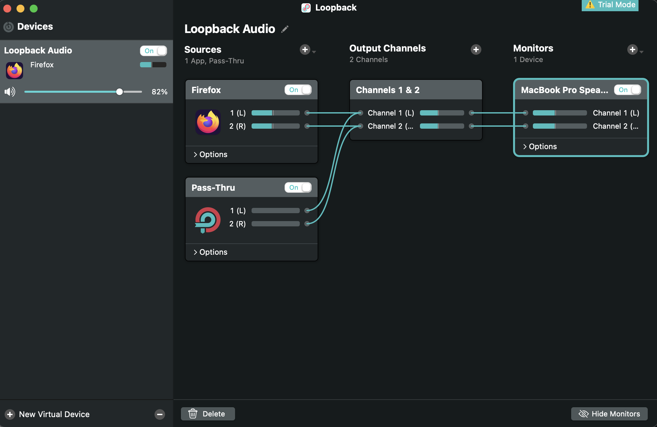The image size is (657, 427).
Task: Click the 'Channel 1 (L)' label in monitor block
Action: [616, 113]
